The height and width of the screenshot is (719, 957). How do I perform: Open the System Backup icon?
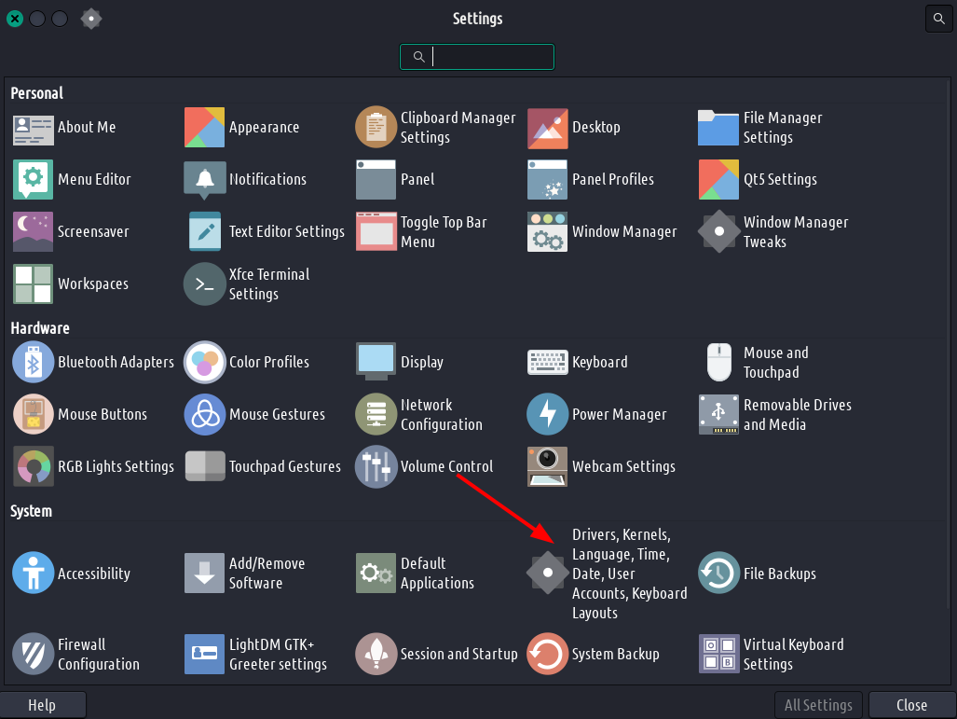pyautogui.click(x=548, y=655)
